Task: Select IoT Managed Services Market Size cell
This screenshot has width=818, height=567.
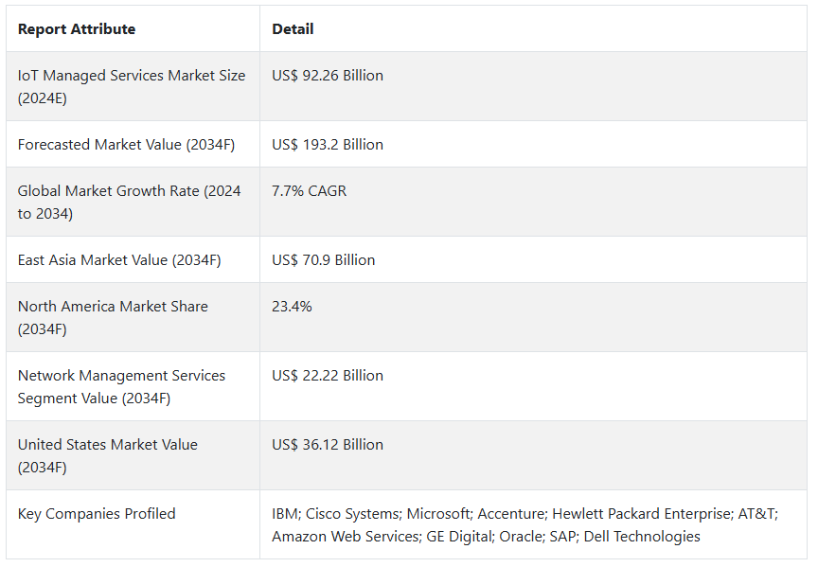Action: tap(131, 86)
